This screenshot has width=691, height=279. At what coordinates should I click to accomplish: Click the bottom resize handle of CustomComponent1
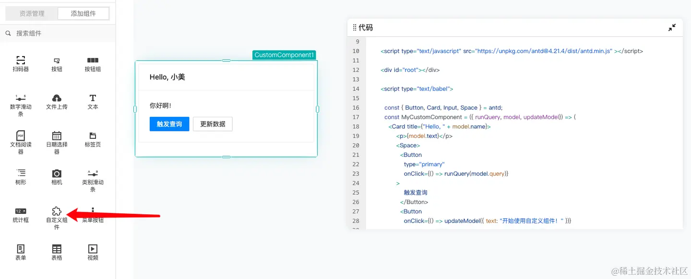(226, 157)
